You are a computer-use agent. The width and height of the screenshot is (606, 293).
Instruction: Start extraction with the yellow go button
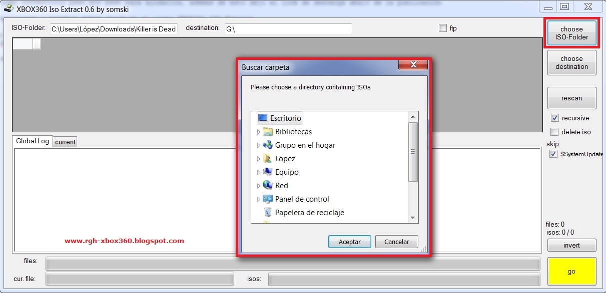(x=571, y=272)
